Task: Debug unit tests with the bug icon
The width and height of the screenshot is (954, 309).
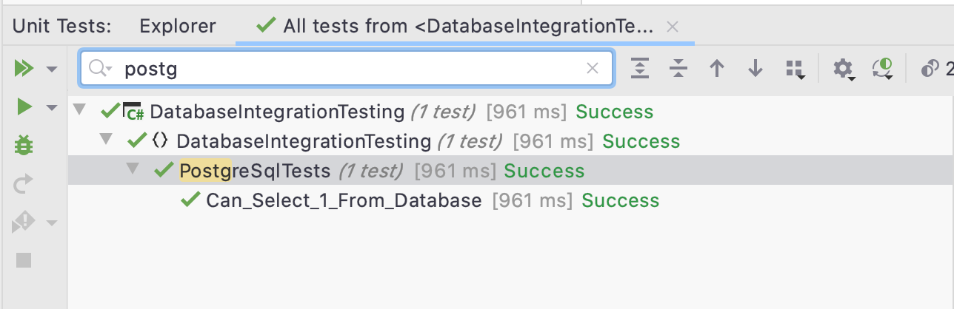Action: point(24,146)
